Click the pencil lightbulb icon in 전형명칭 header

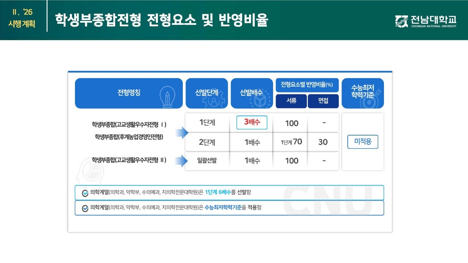pyautogui.click(x=167, y=97)
